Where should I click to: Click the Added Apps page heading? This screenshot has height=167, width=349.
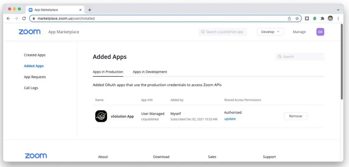point(109,57)
